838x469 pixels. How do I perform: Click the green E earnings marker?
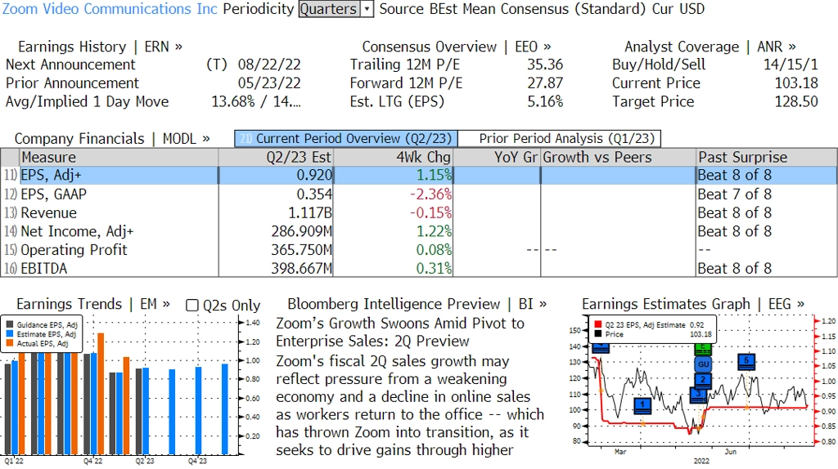click(703, 350)
